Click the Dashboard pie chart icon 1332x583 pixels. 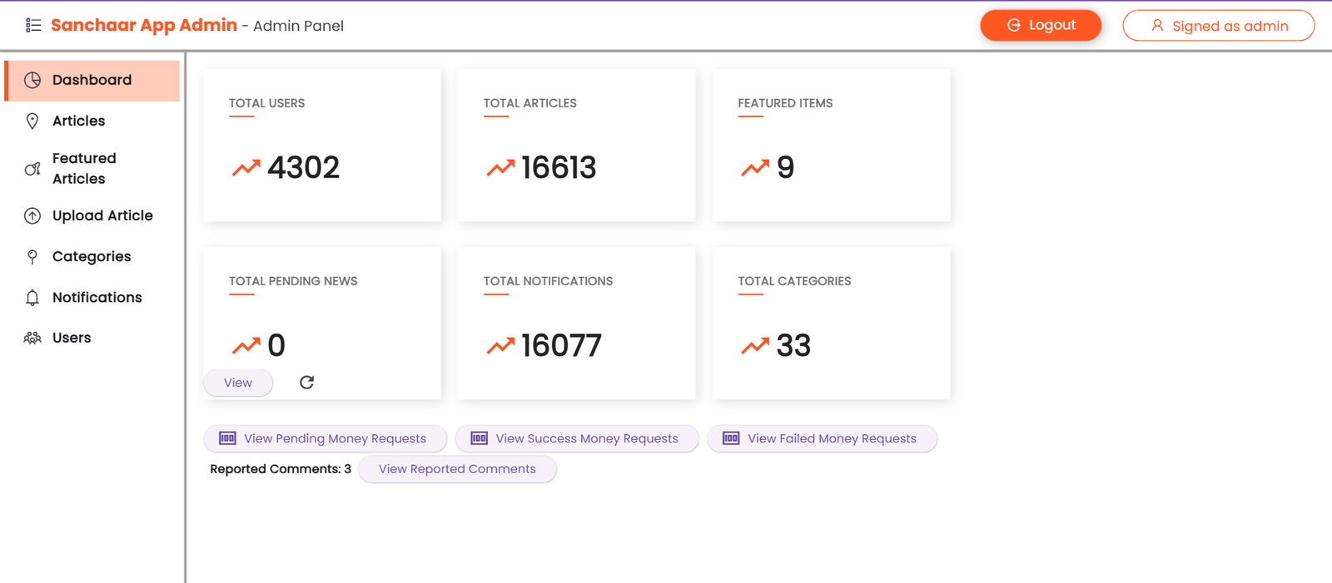coord(32,80)
